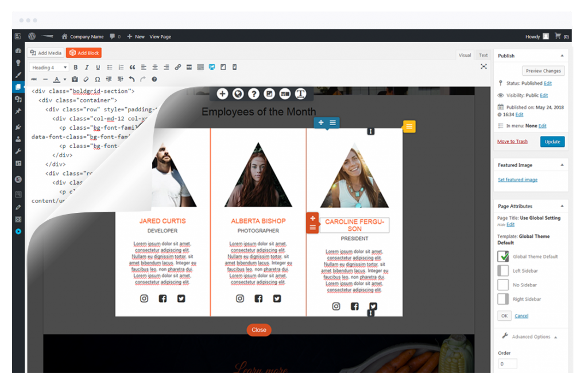Collapse the Publish panel
The width and height of the screenshot is (588, 373).
click(563, 55)
